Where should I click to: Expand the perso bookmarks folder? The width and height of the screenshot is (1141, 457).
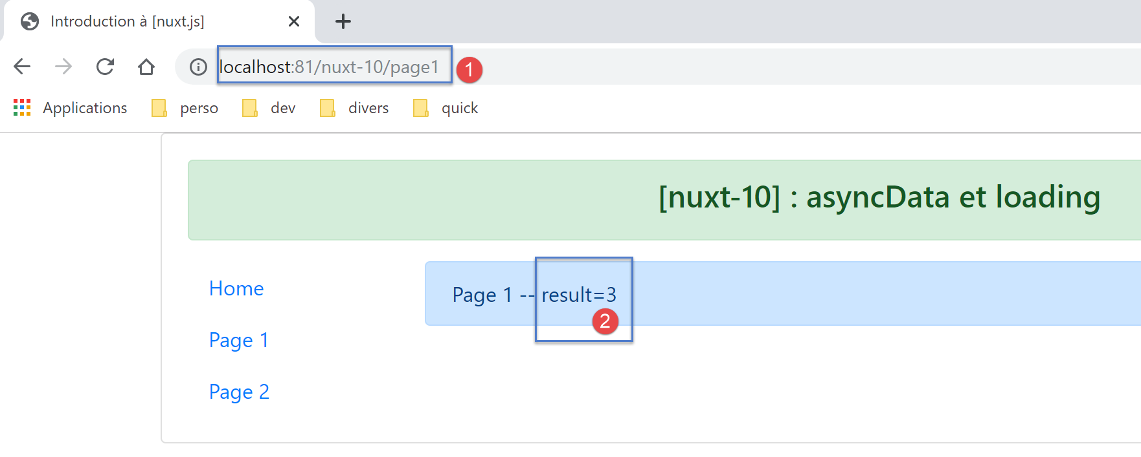click(185, 108)
